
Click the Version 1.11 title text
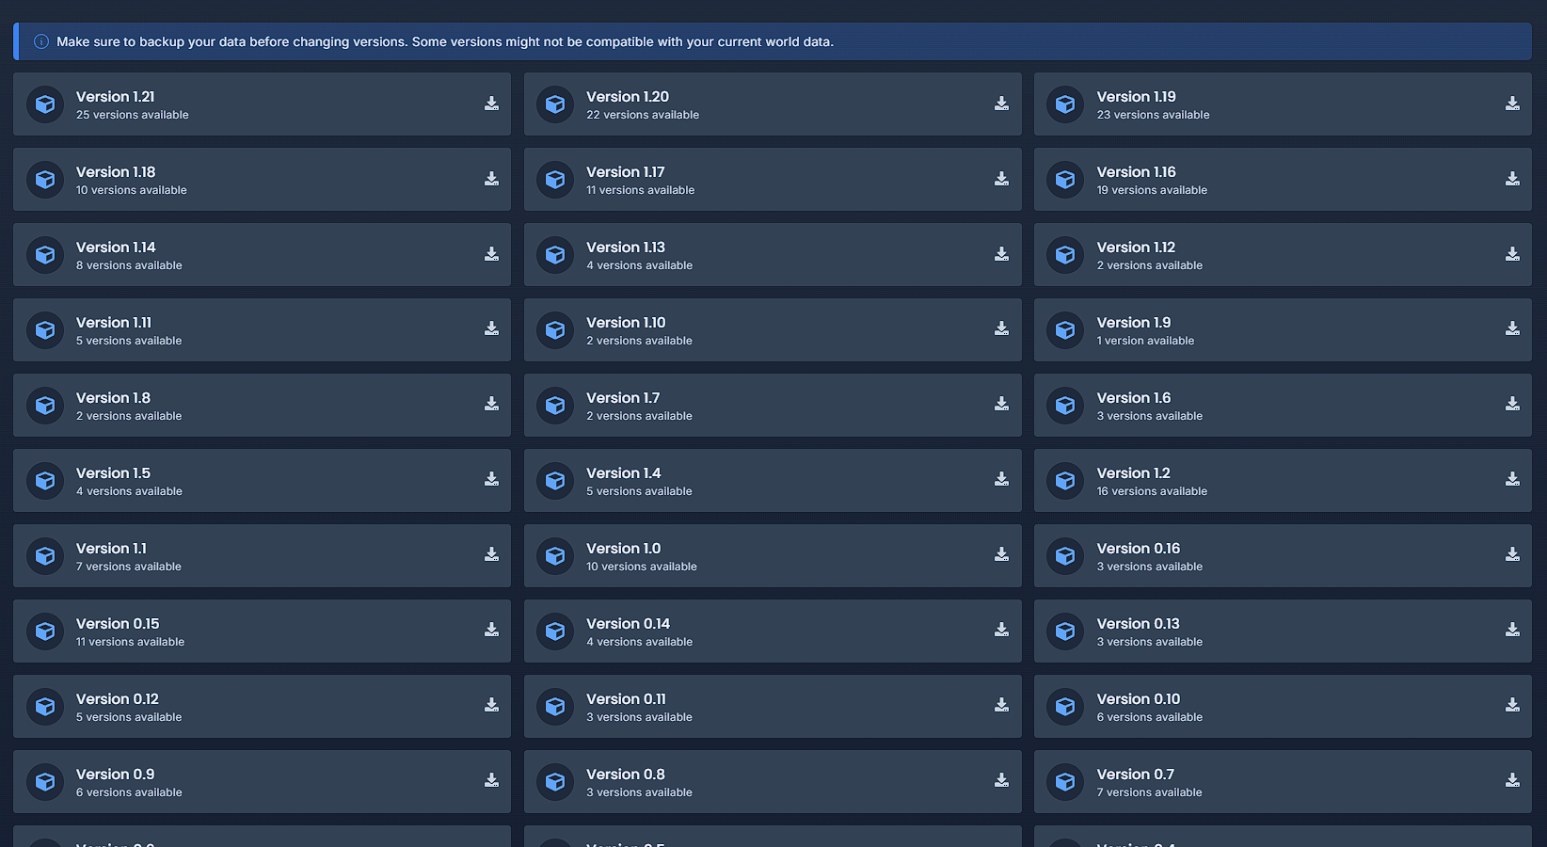pyautogui.click(x=114, y=323)
